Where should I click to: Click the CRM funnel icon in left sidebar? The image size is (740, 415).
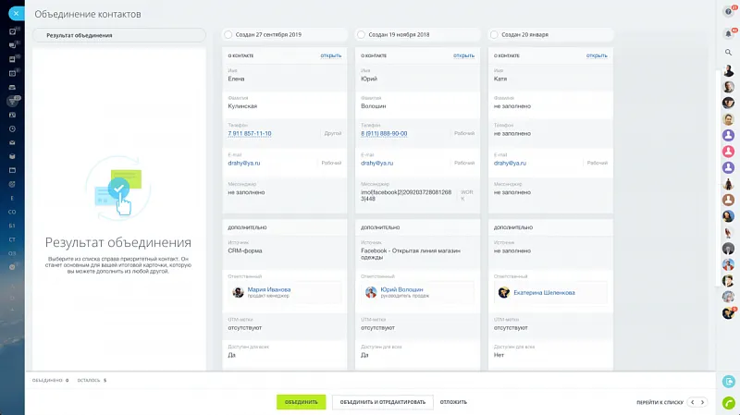(x=12, y=101)
